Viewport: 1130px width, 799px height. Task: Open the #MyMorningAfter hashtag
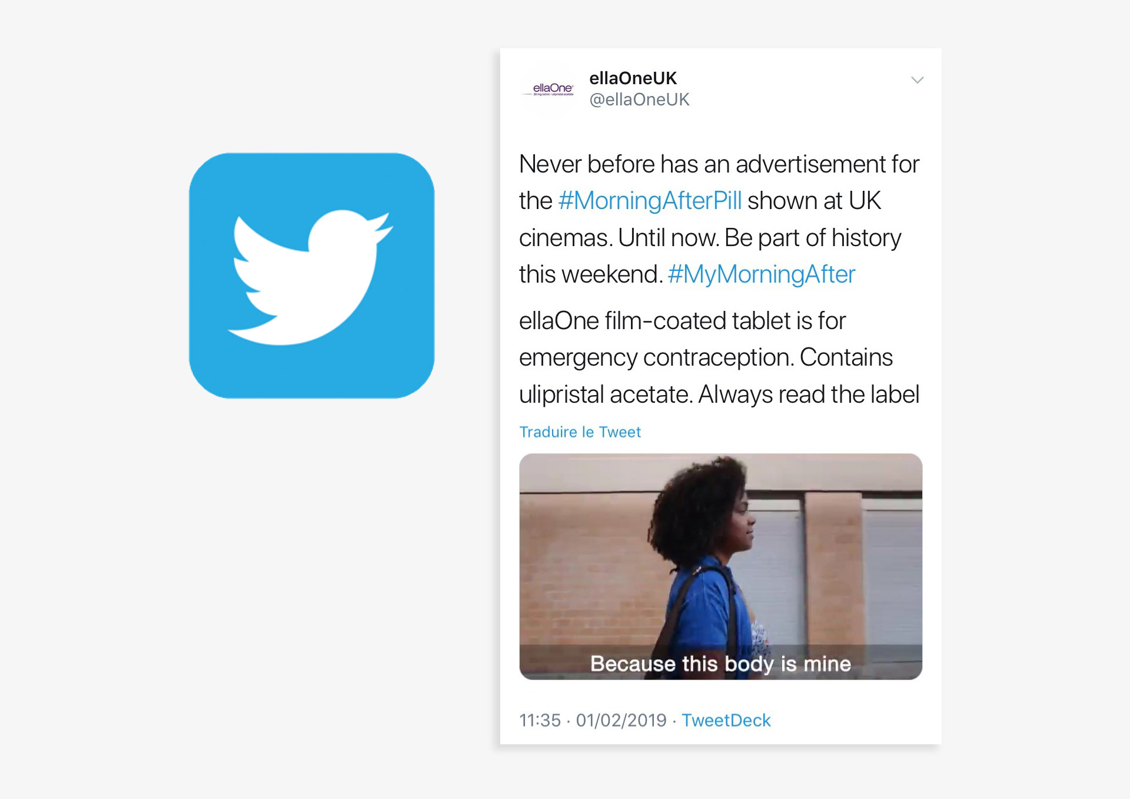(761, 274)
